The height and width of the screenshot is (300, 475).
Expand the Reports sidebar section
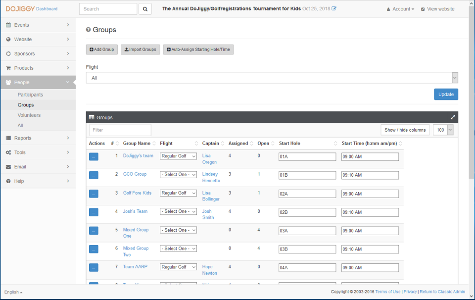coord(38,138)
